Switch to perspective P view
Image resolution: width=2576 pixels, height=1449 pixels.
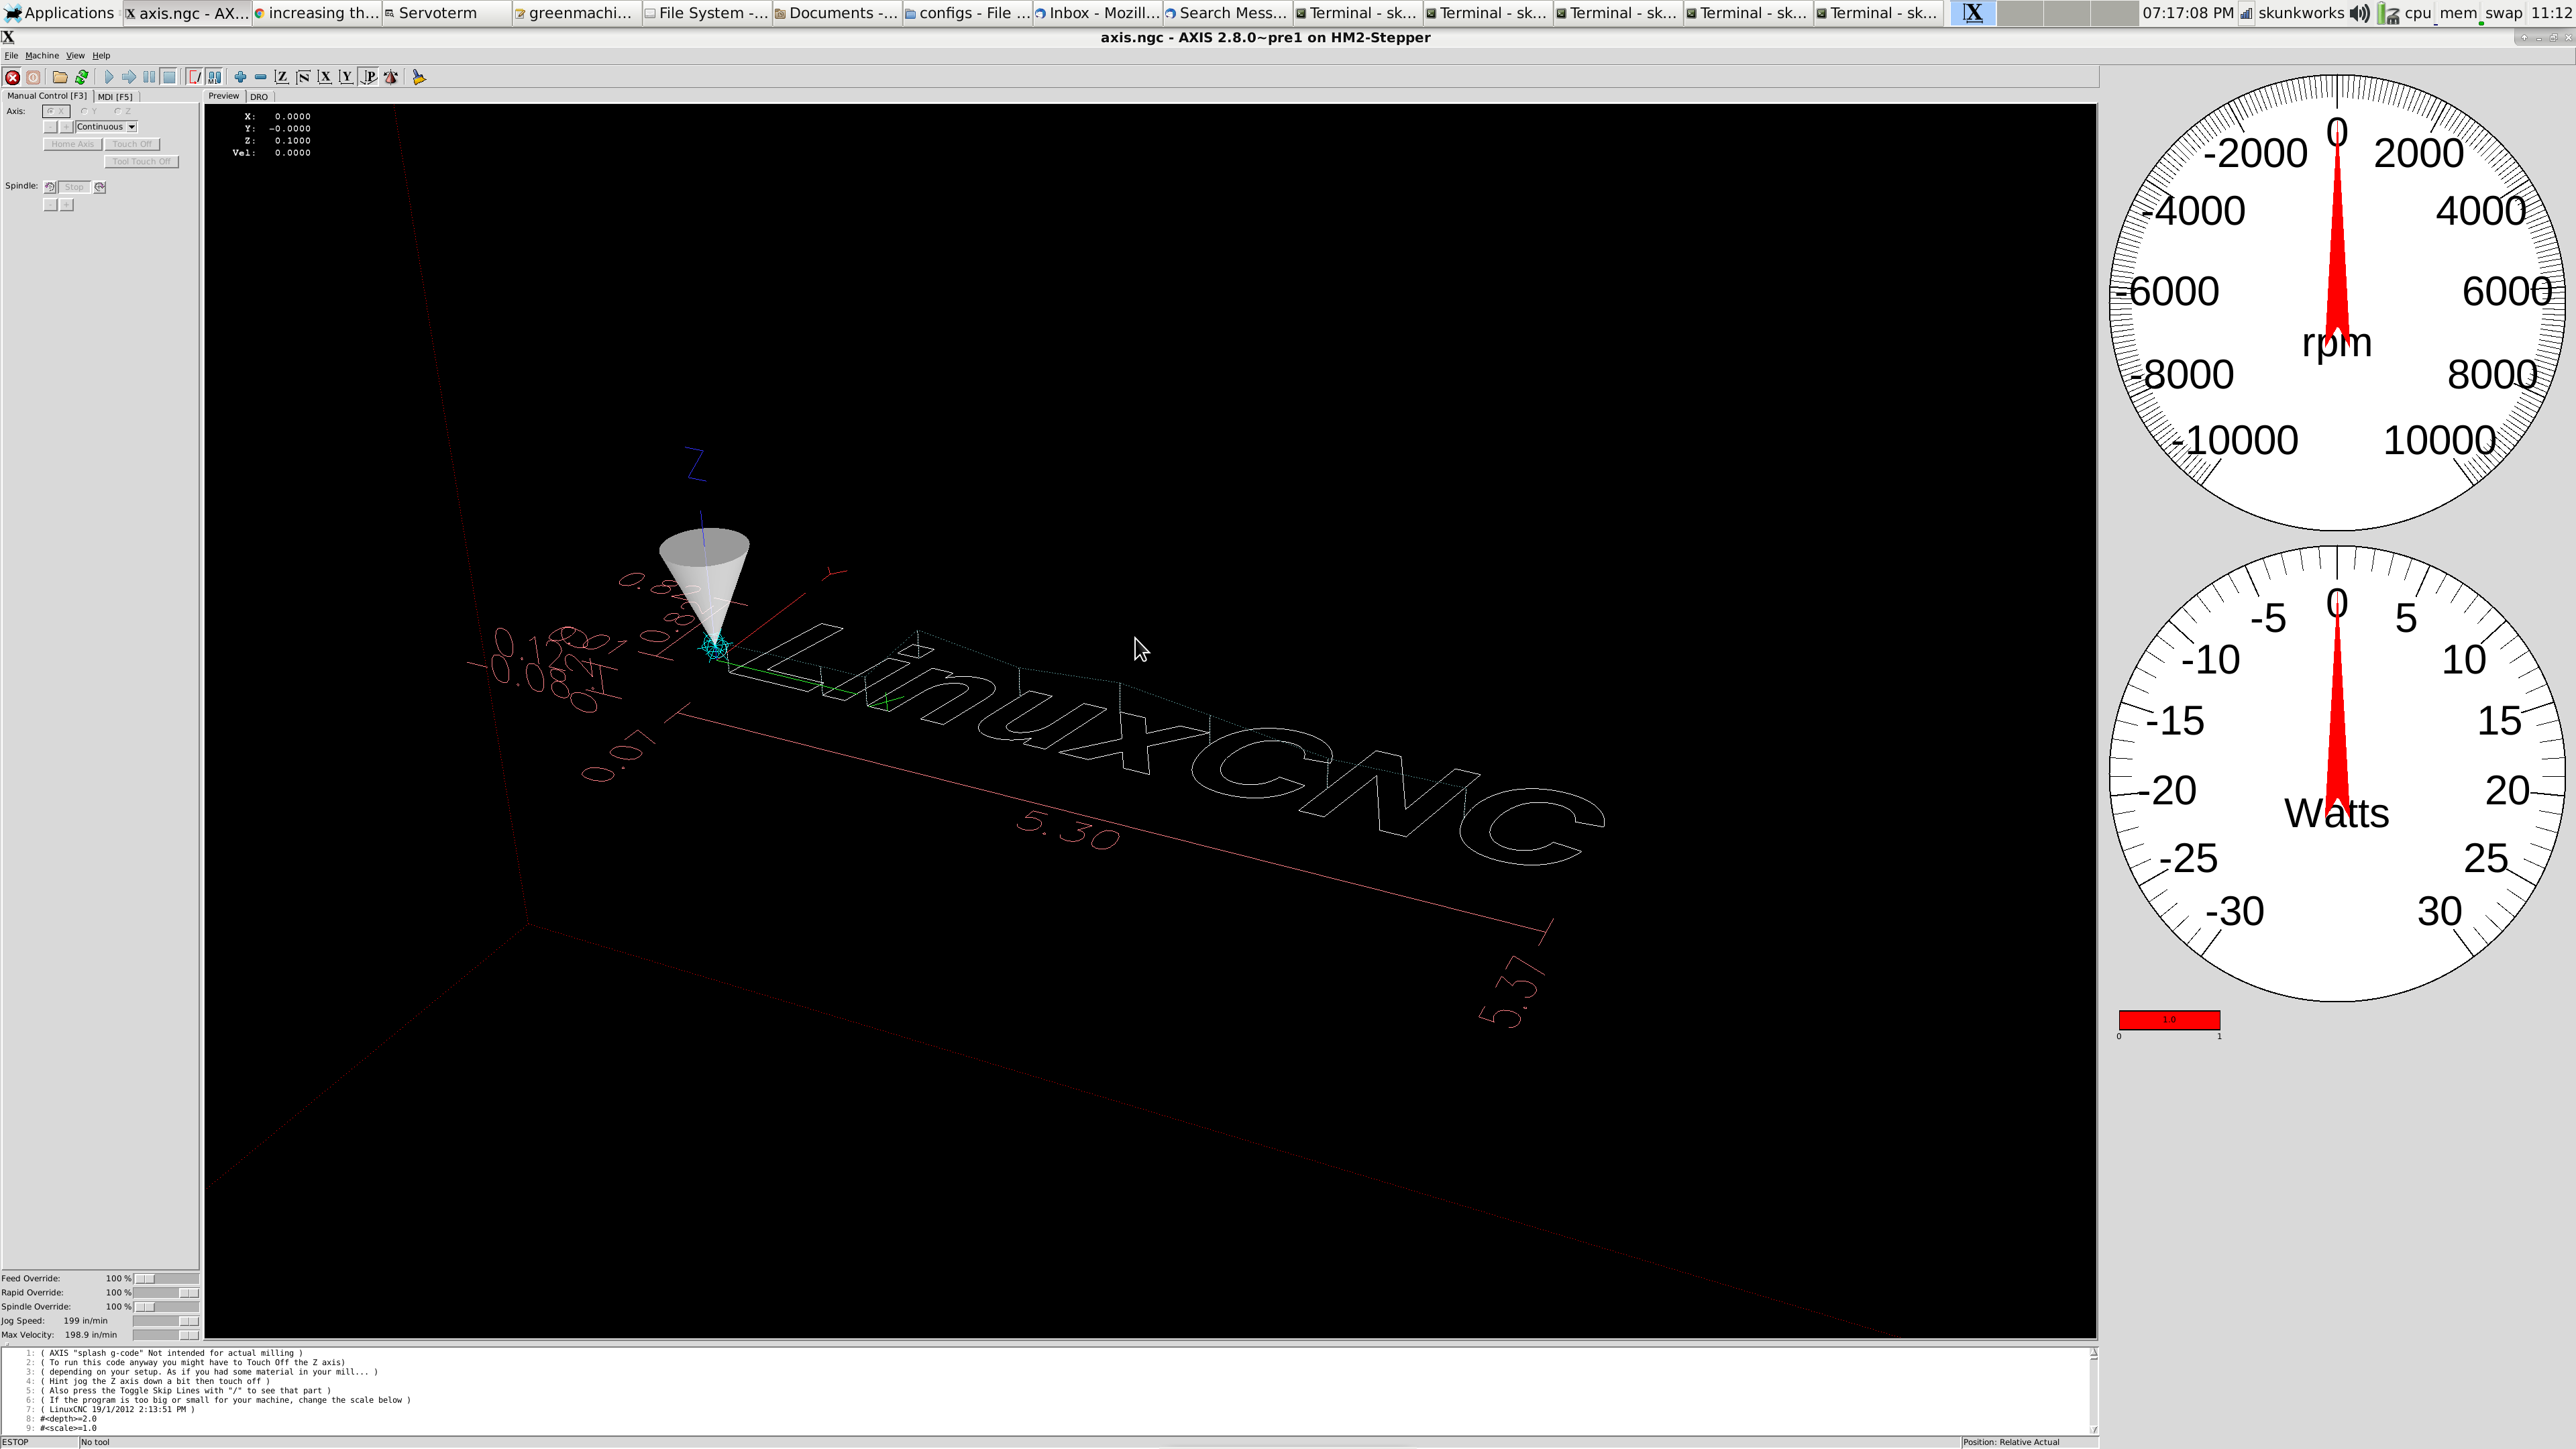[369, 77]
